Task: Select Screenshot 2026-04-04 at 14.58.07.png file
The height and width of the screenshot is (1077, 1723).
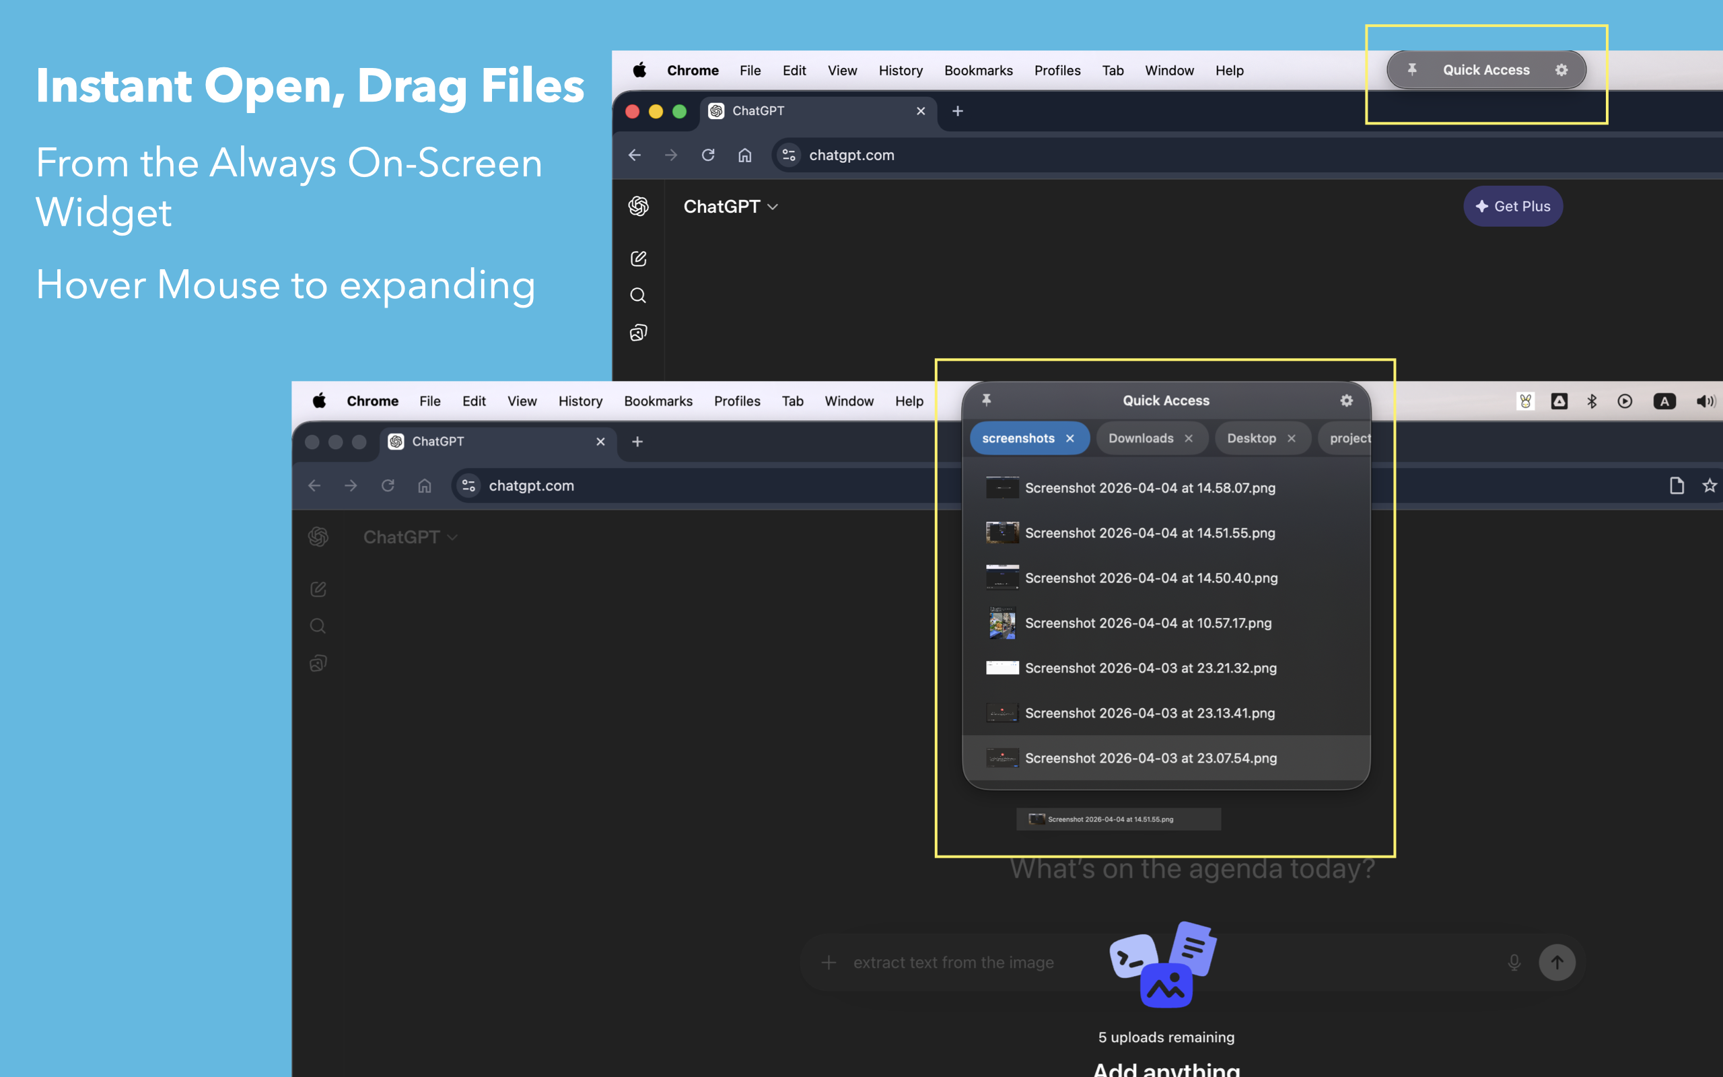Action: coord(1149,488)
